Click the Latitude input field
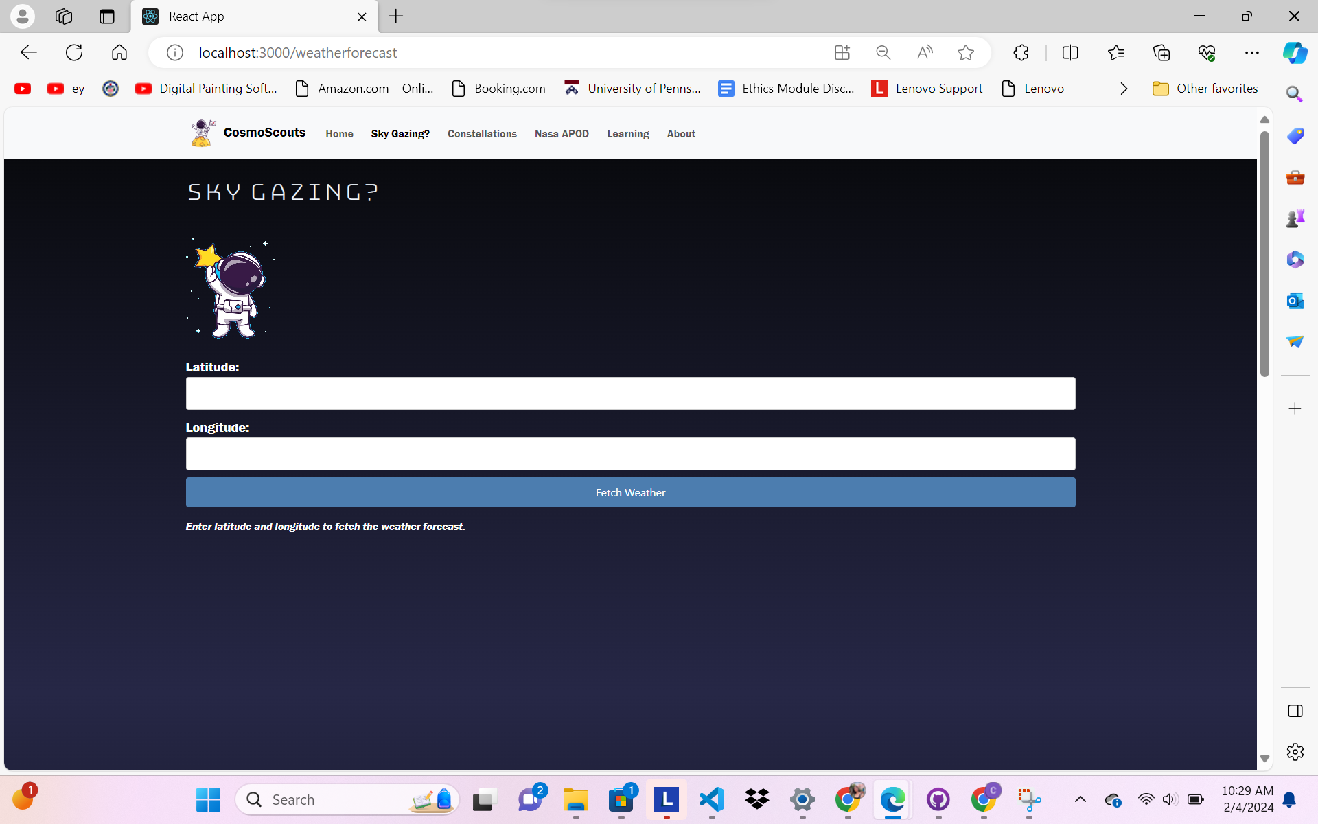 630,393
